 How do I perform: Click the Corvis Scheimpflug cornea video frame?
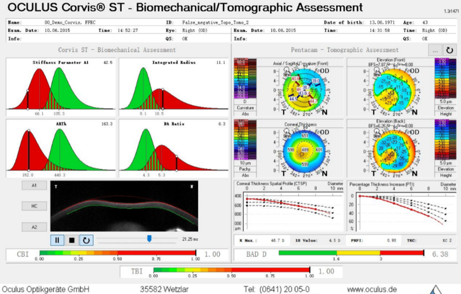(124, 206)
